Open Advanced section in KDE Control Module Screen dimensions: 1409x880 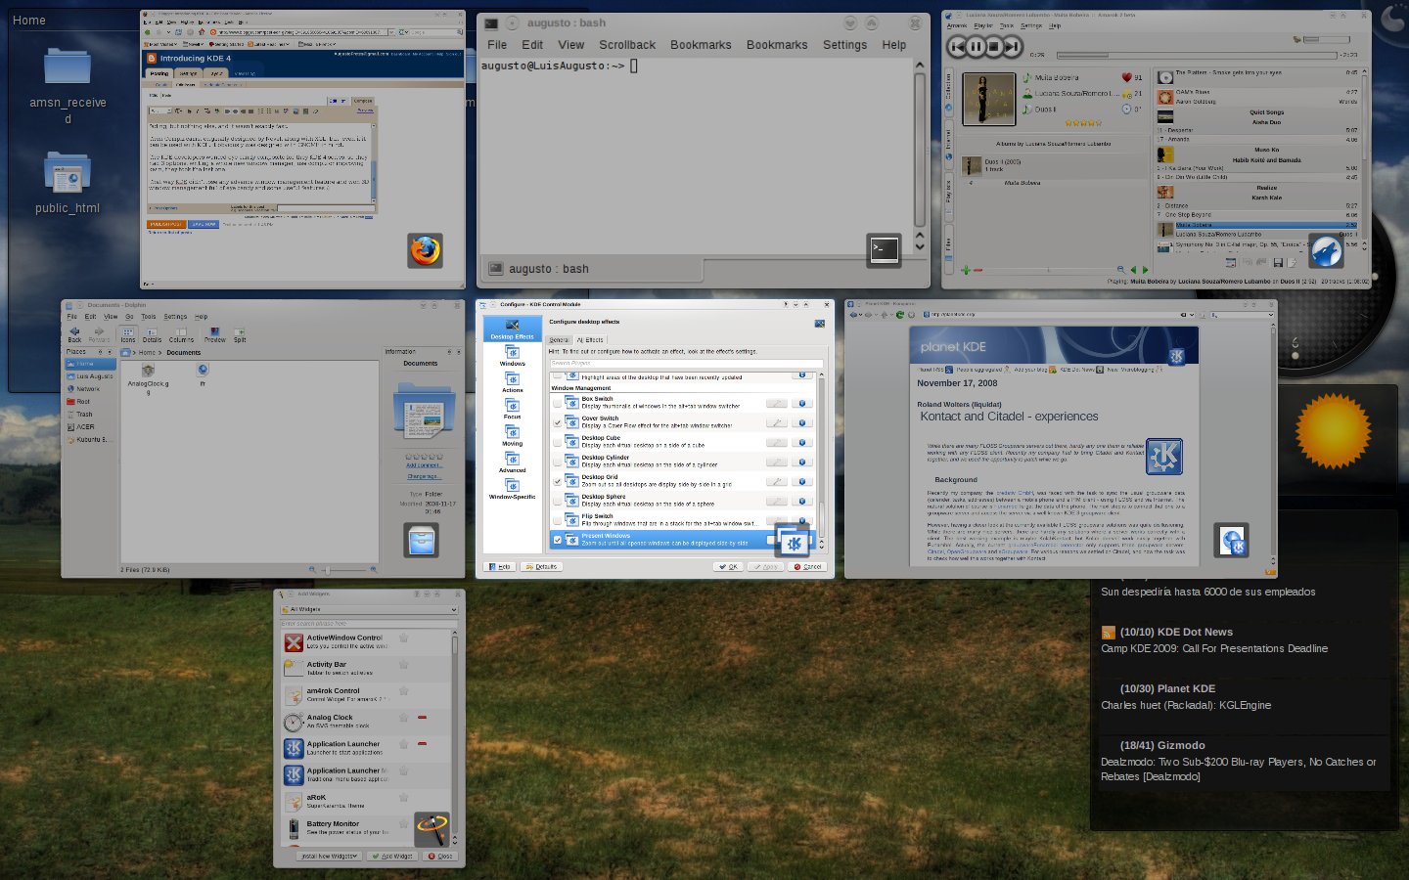pos(513,462)
